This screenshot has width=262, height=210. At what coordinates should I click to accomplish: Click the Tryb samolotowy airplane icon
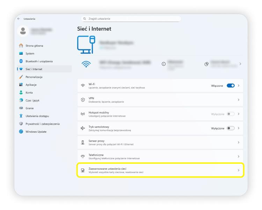click(83, 128)
